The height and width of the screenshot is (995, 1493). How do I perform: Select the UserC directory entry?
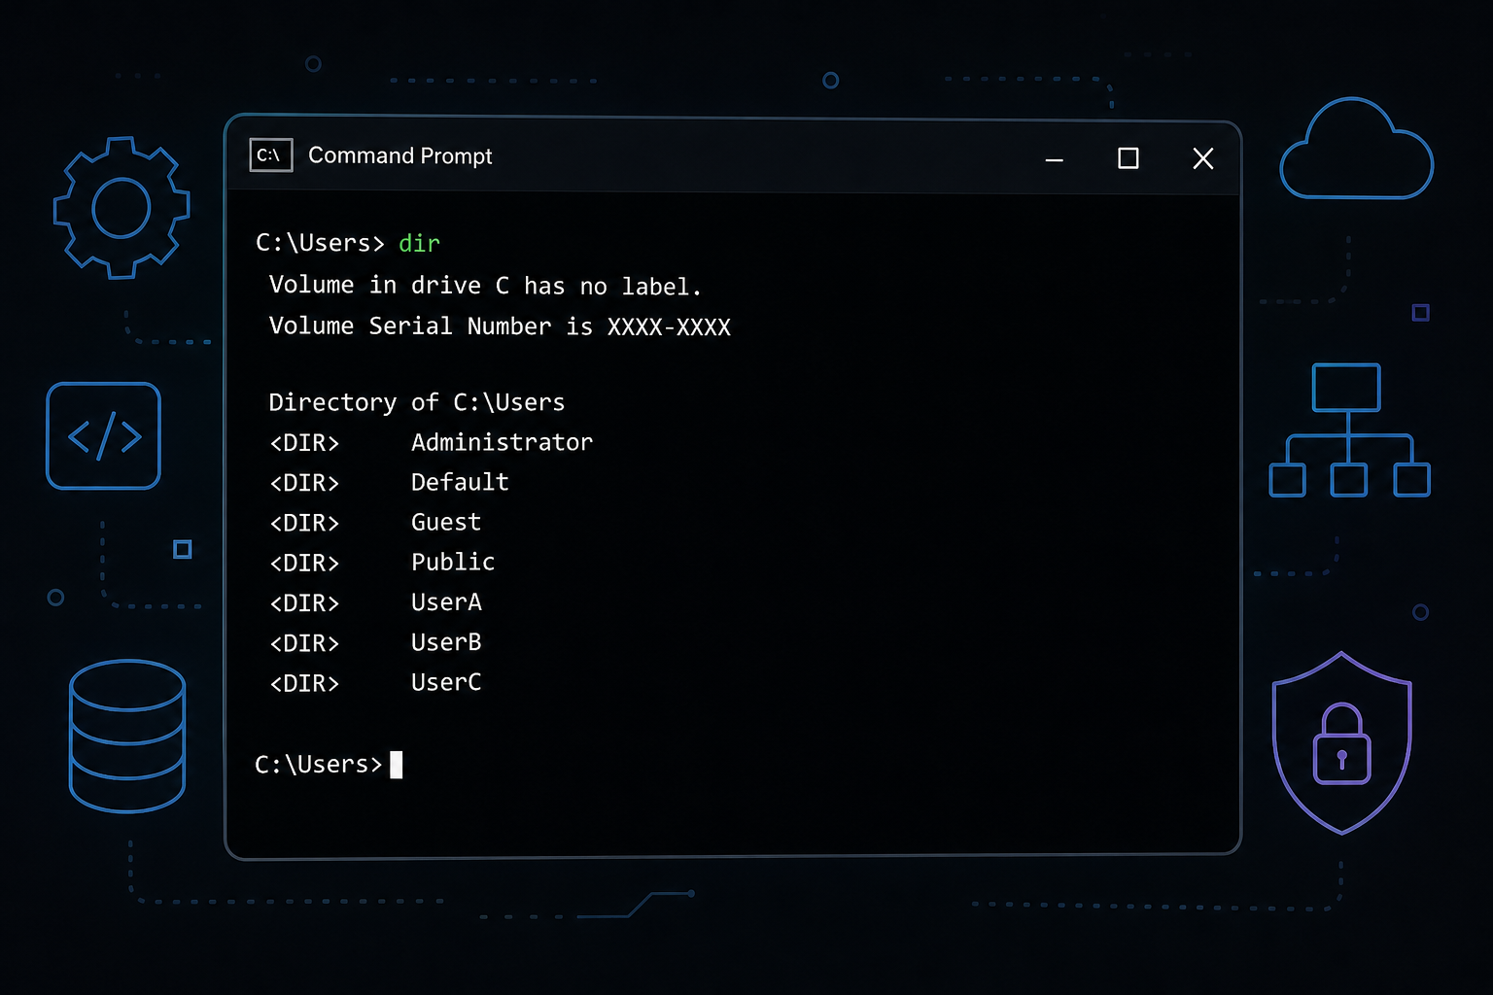tap(375, 683)
